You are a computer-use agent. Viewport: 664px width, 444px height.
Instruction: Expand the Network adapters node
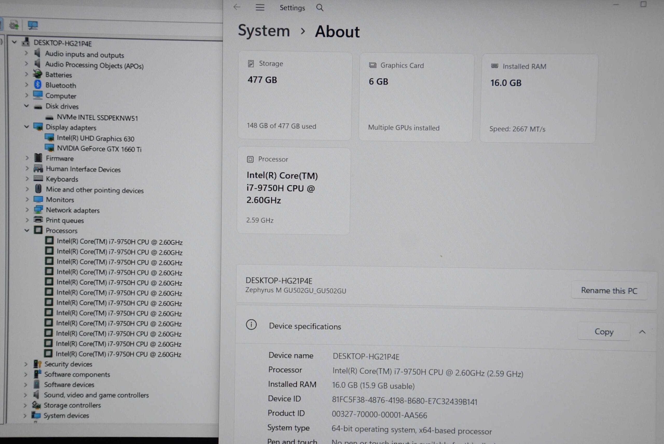[27, 210]
